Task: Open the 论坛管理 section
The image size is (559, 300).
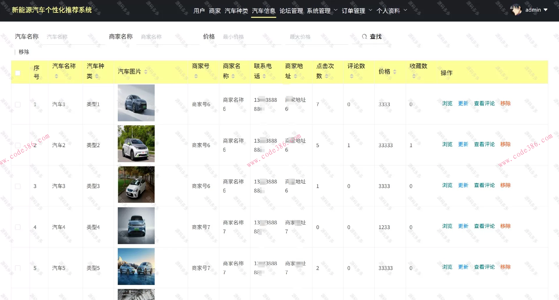Action: coord(291,11)
